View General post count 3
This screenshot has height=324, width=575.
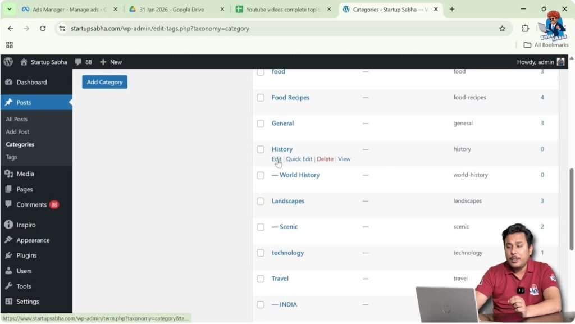click(x=542, y=123)
